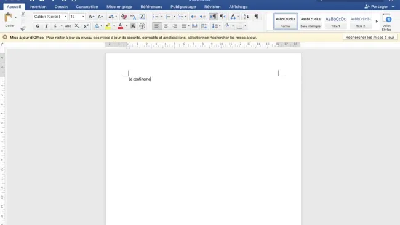Click the borders icon
Image resolution: width=400 pixels, height=225 pixels.
point(239,26)
